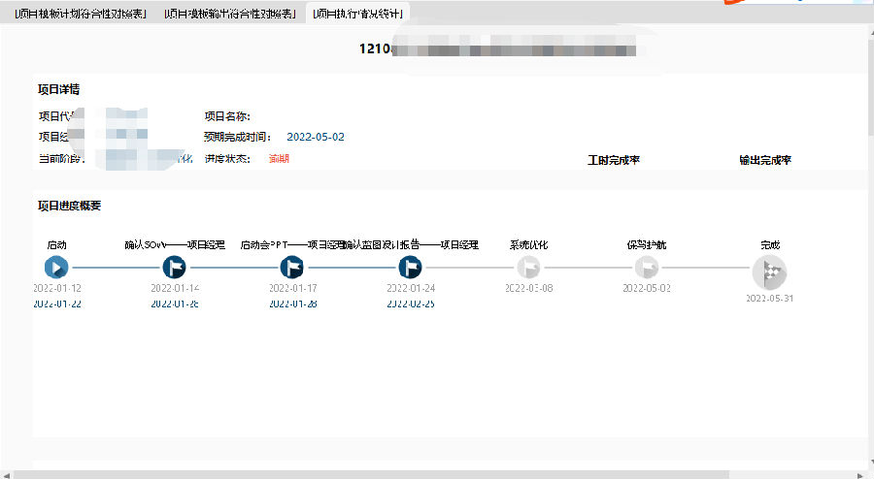Click the 保驾护航 grey flag icon

(x=647, y=268)
